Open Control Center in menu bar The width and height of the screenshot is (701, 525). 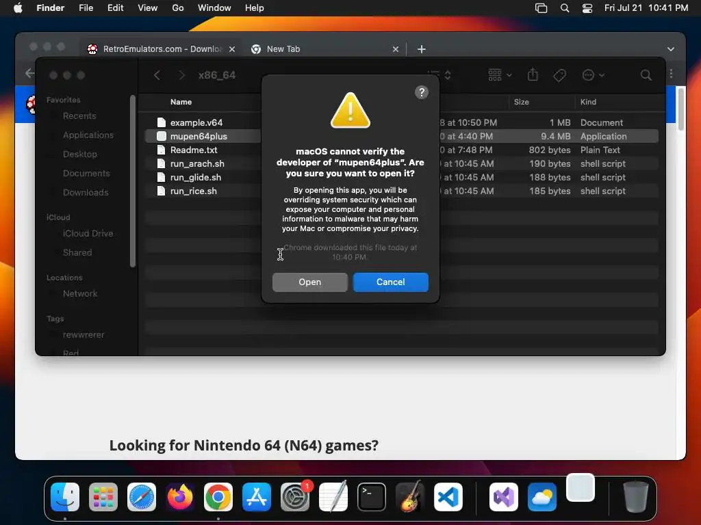coord(587,8)
